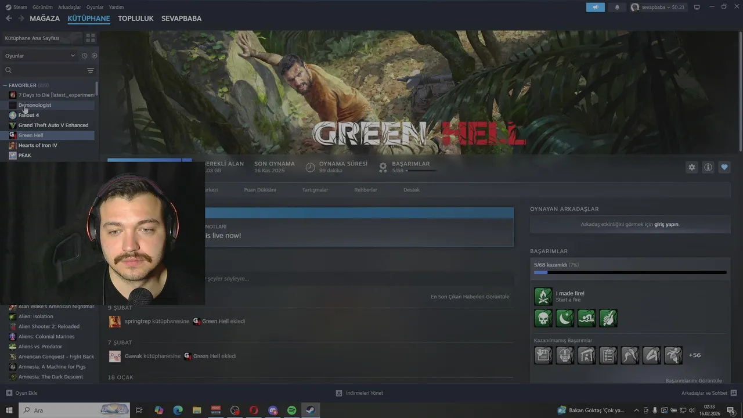Image resolution: width=743 pixels, height=418 pixels.
Task: Click the swimmer achievement icon
Action: point(586,318)
